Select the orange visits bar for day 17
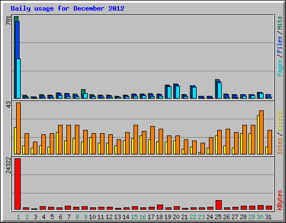Viewport: 286px width, 223px height. (x=152, y=140)
